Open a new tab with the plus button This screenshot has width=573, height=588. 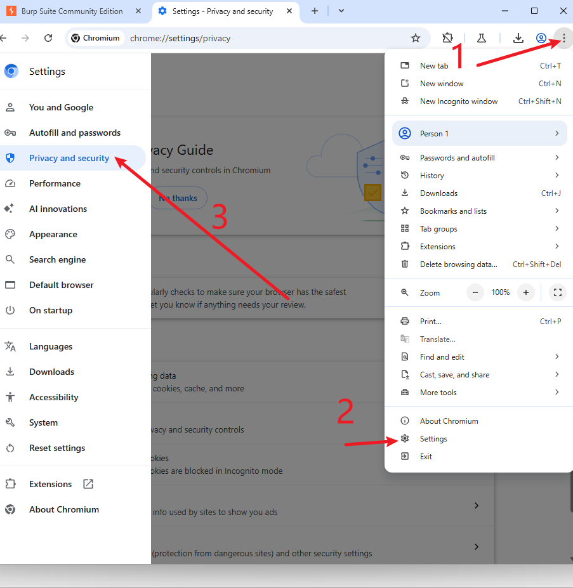(x=315, y=11)
